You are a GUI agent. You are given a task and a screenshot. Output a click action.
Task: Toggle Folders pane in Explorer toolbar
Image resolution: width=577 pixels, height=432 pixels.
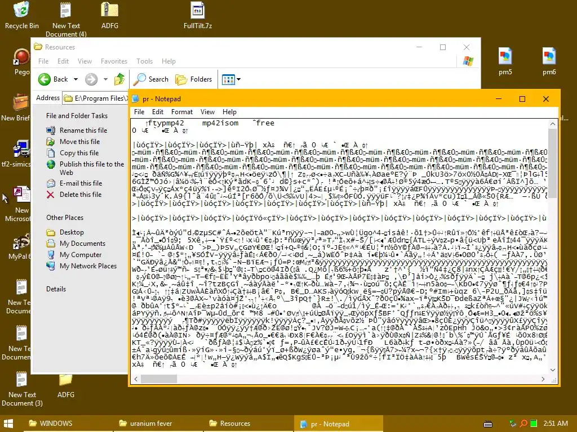coord(194,79)
